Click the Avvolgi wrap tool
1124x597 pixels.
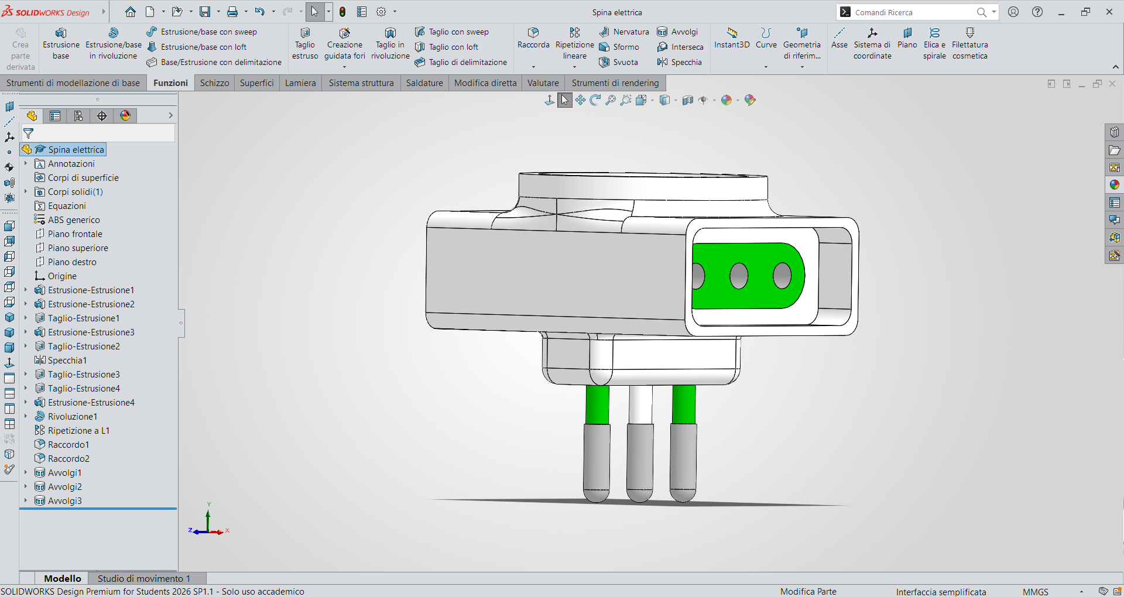[x=677, y=32]
